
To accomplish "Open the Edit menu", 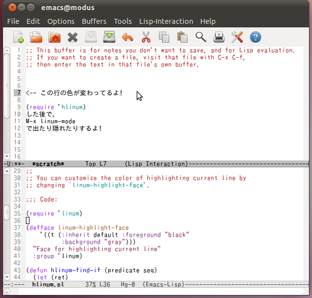I will (33, 21).
